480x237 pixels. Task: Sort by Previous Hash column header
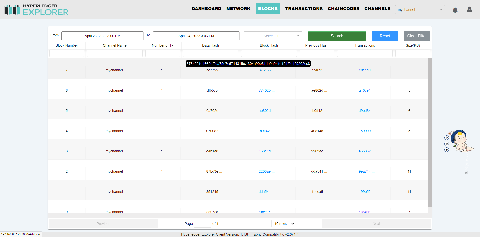(317, 45)
